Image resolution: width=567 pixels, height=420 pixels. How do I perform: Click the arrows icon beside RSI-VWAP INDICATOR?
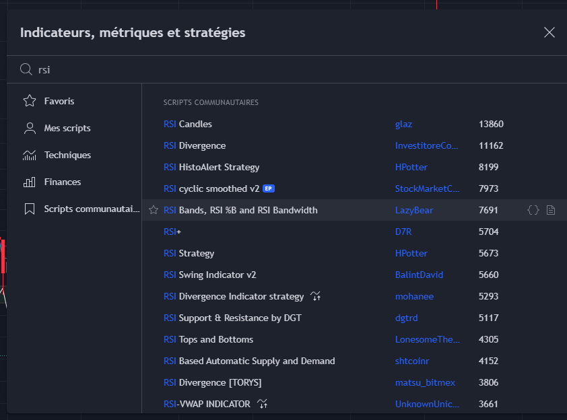262,404
